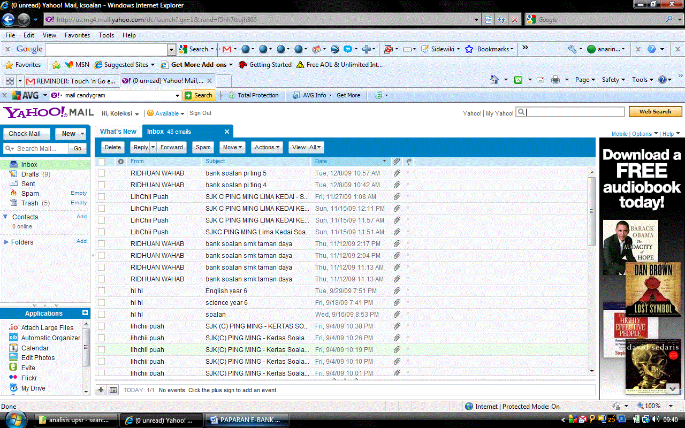Image resolution: width=685 pixels, height=428 pixels.
Task: Open the Automatic Organizer icon
Action: coord(13,338)
